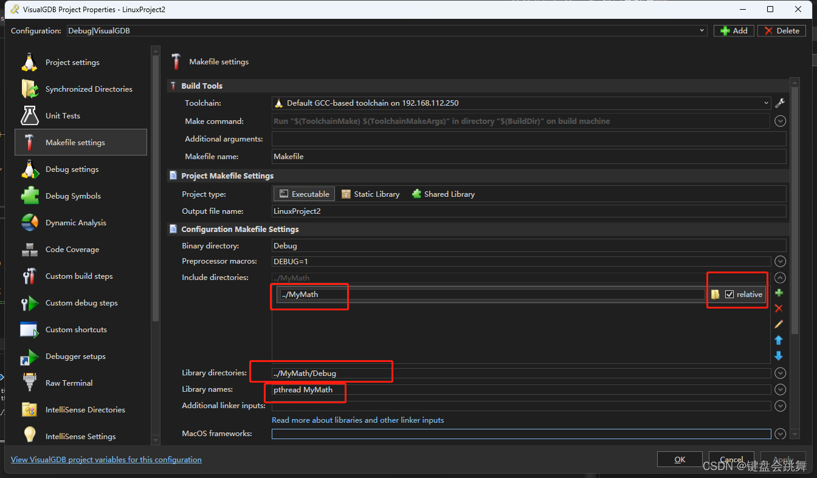Select Shared Library project type

(443, 194)
